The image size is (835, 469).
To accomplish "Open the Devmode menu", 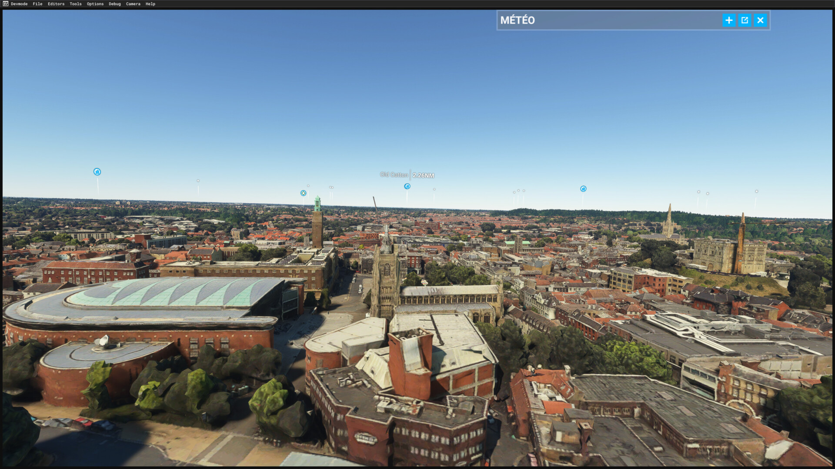I will pos(19,4).
